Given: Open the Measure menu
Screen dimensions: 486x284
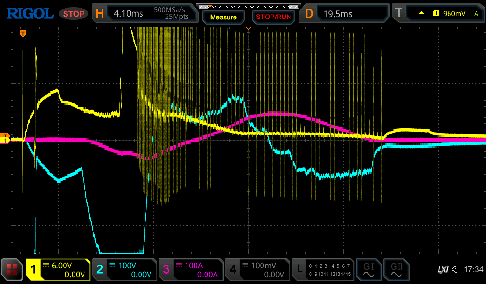Looking at the screenshot, I should [223, 17].
